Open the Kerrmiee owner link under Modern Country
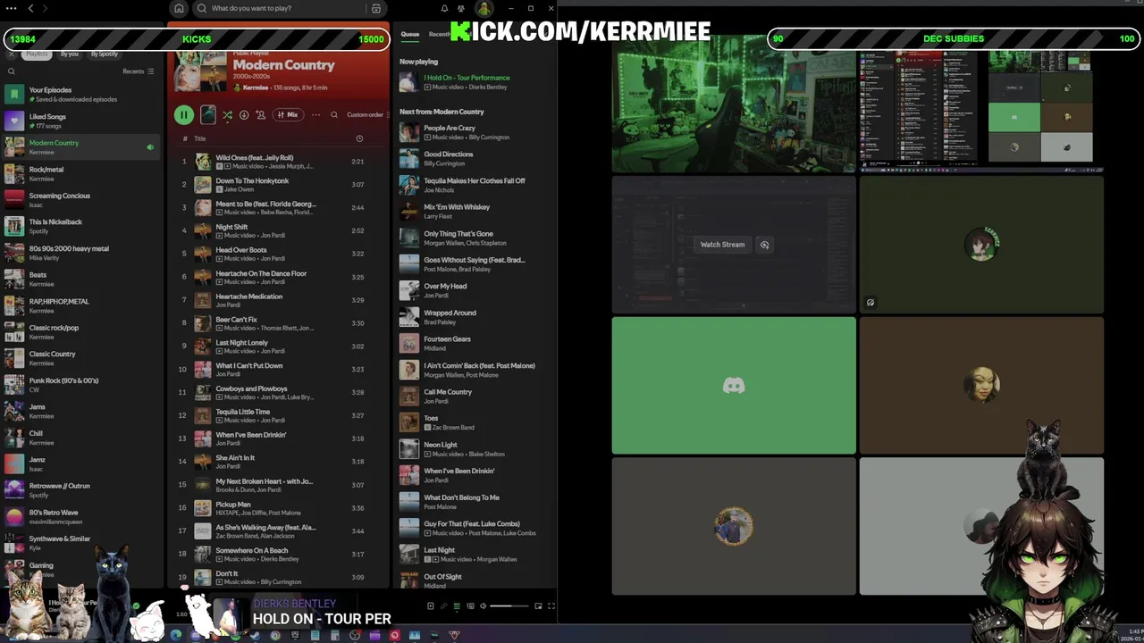 [256, 88]
